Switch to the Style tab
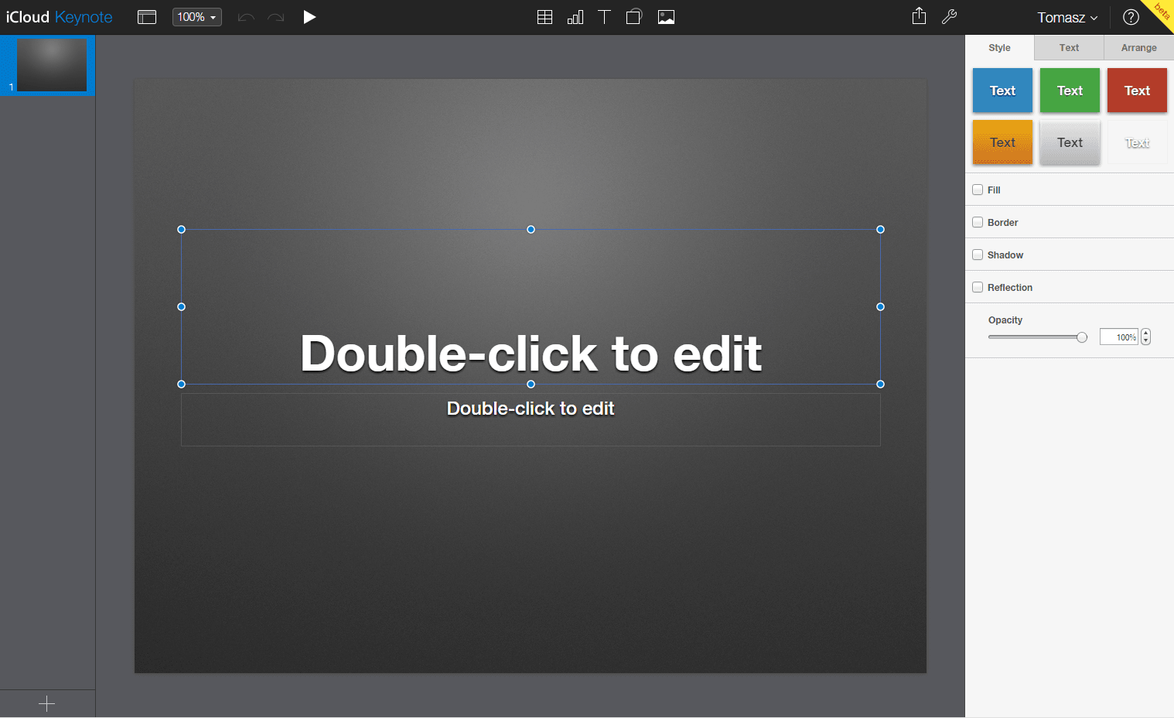The image size is (1174, 718). pyautogui.click(x=999, y=48)
